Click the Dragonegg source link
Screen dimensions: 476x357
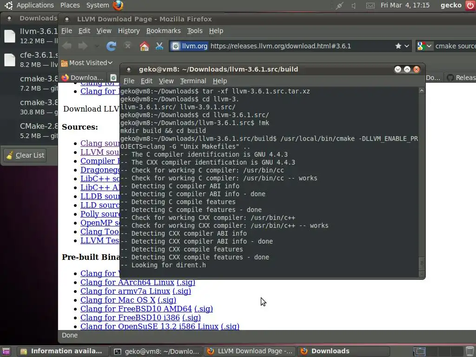click(100, 170)
